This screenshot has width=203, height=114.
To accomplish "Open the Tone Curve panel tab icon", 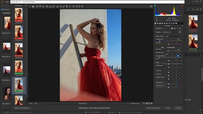I will 158,23.
